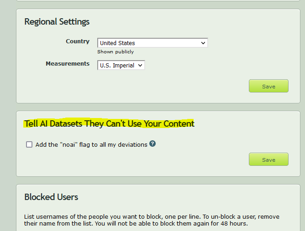Viewport: 305px width, 231px height.
Task: Open the Measurements dropdown showing U.S. Imperial
Action: (x=121, y=65)
